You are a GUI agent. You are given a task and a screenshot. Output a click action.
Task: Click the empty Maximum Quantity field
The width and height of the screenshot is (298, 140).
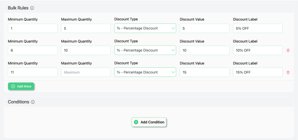click(x=86, y=72)
